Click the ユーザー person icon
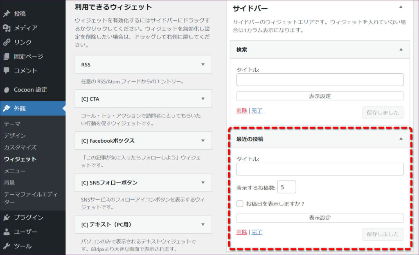 (x=7, y=232)
